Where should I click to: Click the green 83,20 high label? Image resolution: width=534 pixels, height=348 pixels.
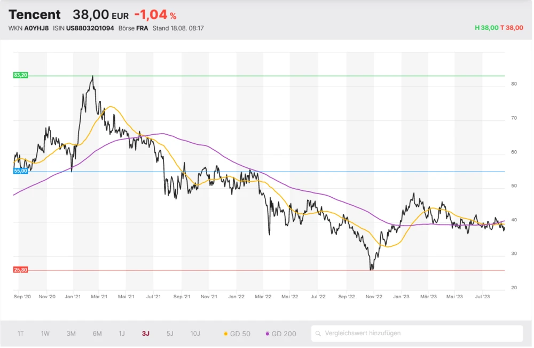coord(20,75)
